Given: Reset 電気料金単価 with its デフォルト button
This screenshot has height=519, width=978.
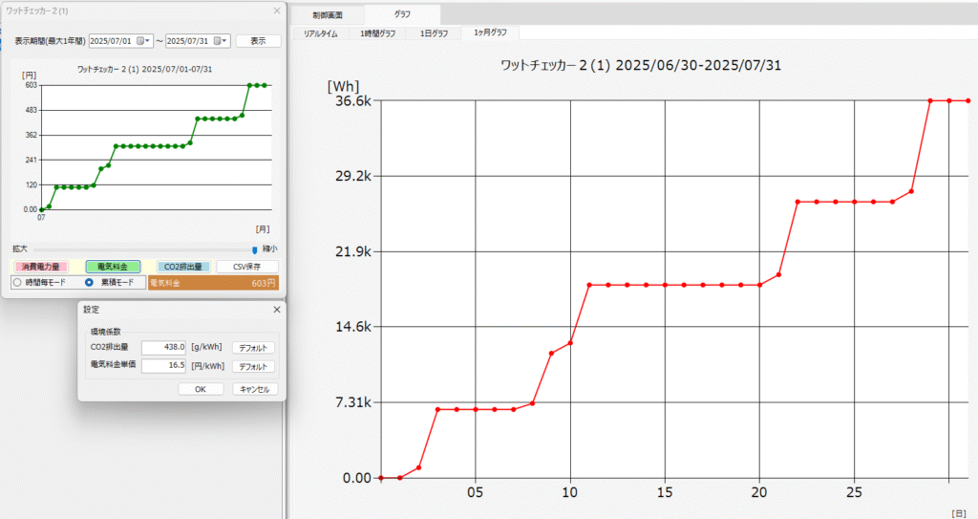Looking at the screenshot, I should (253, 366).
